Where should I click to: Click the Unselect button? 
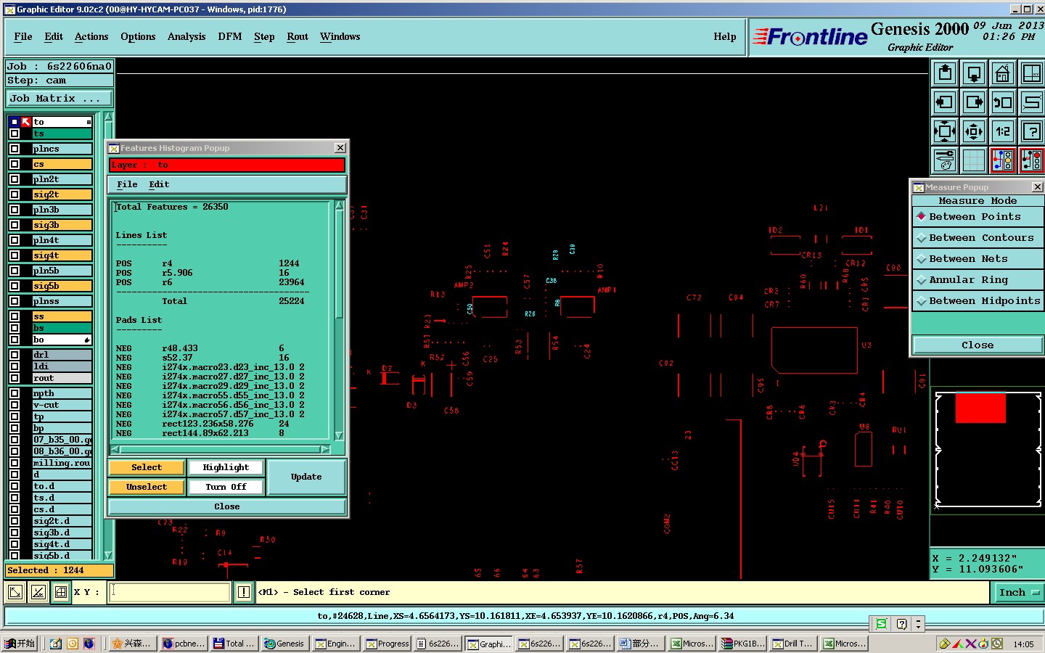coord(147,487)
